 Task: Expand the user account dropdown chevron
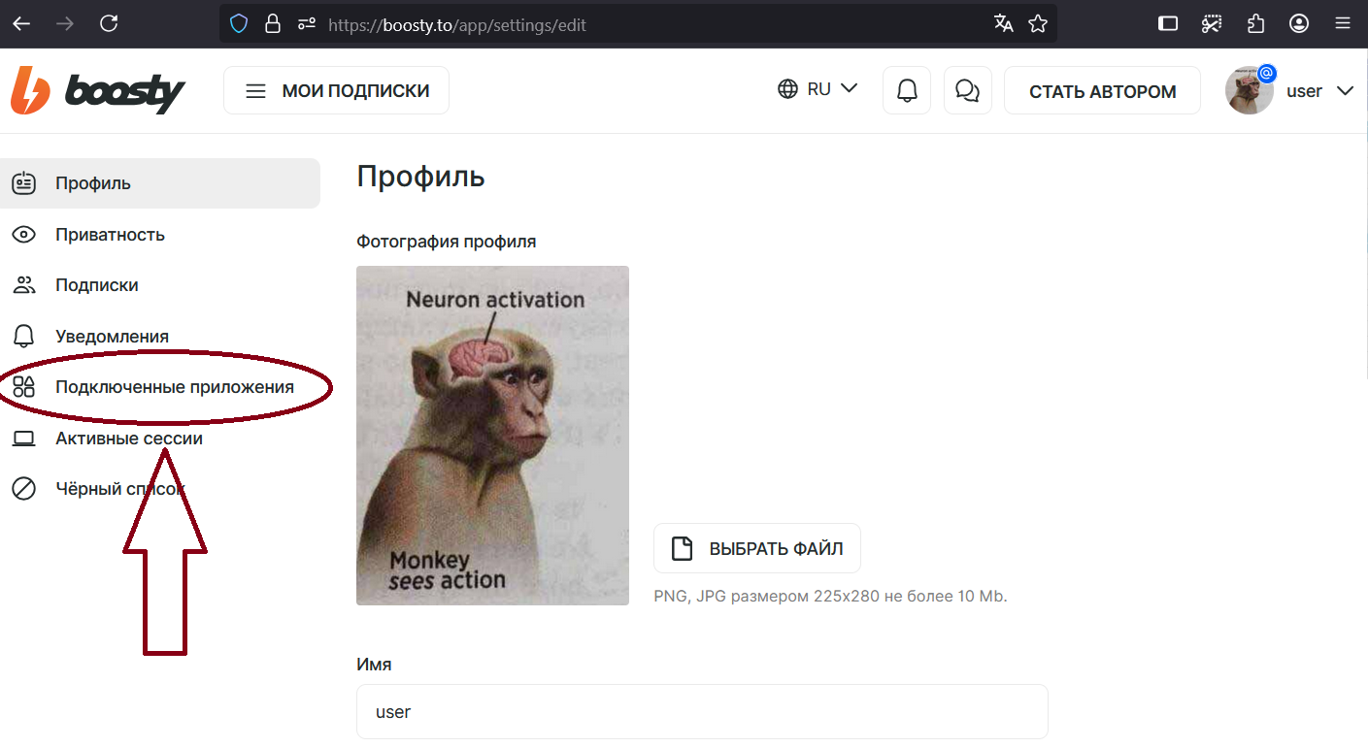[1345, 91]
